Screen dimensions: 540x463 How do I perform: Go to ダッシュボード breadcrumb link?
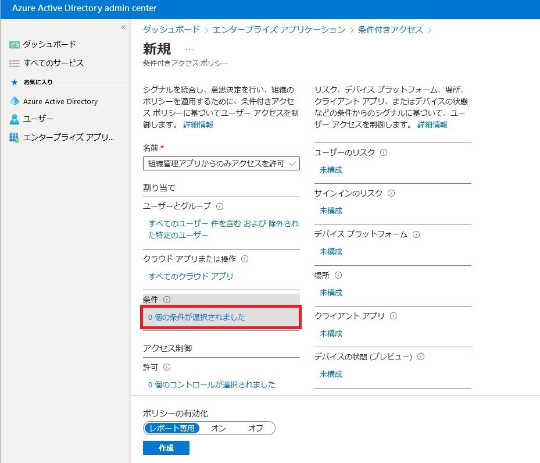click(171, 29)
